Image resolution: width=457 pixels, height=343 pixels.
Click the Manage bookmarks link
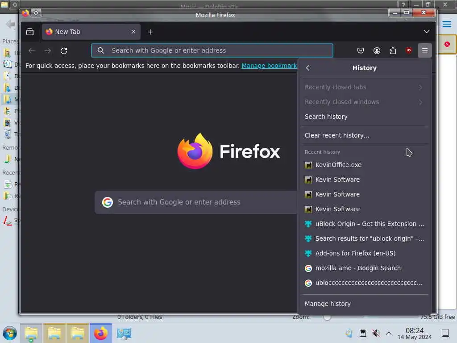[x=269, y=66]
